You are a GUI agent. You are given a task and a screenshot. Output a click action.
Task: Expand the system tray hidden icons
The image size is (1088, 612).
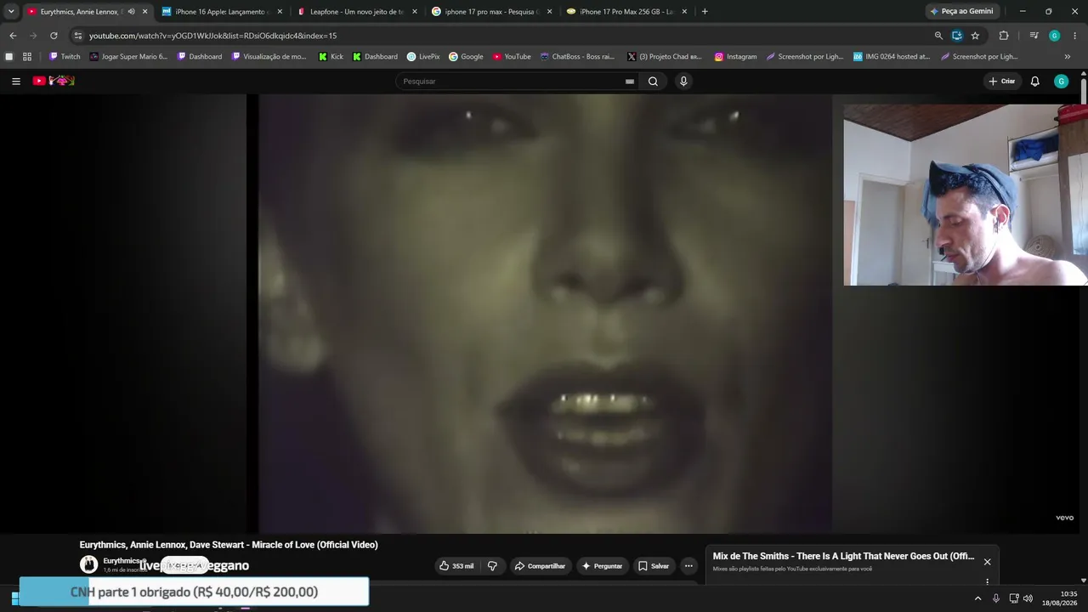coord(977,598)
